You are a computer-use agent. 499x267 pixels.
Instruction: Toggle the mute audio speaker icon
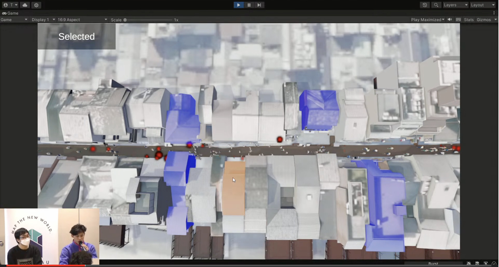tap(450, 20)
